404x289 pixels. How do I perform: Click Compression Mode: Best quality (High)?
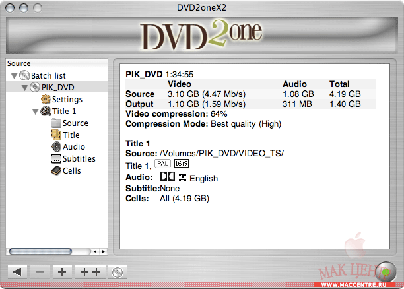coord(203,124)
